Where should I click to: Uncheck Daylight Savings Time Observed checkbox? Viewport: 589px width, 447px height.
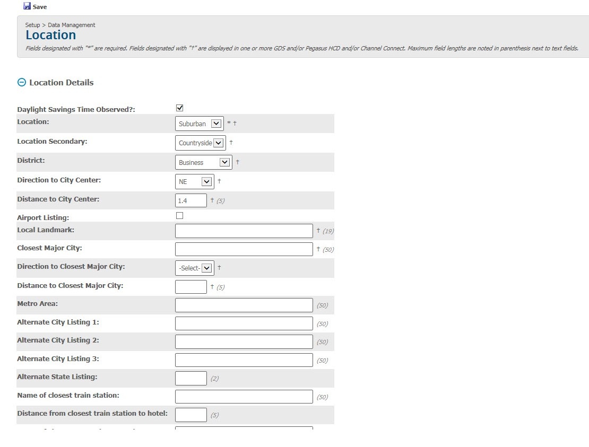click(x=179, y=108)
